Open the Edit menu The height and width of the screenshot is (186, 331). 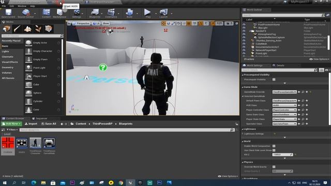coord(11,6)
